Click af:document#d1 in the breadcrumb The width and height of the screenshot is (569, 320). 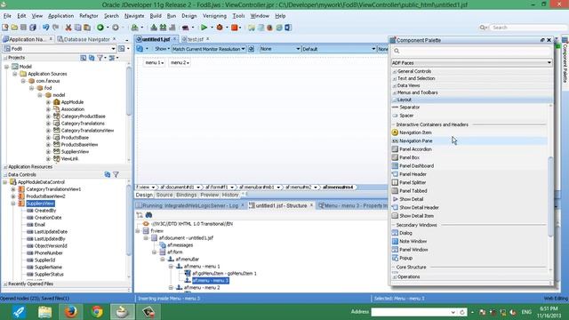178,188
